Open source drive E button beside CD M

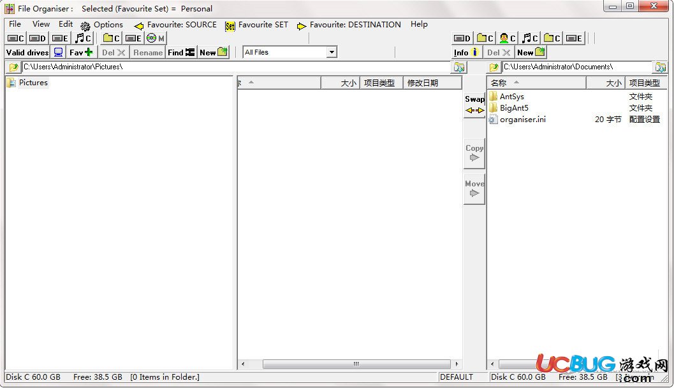(x=133, y=38)
